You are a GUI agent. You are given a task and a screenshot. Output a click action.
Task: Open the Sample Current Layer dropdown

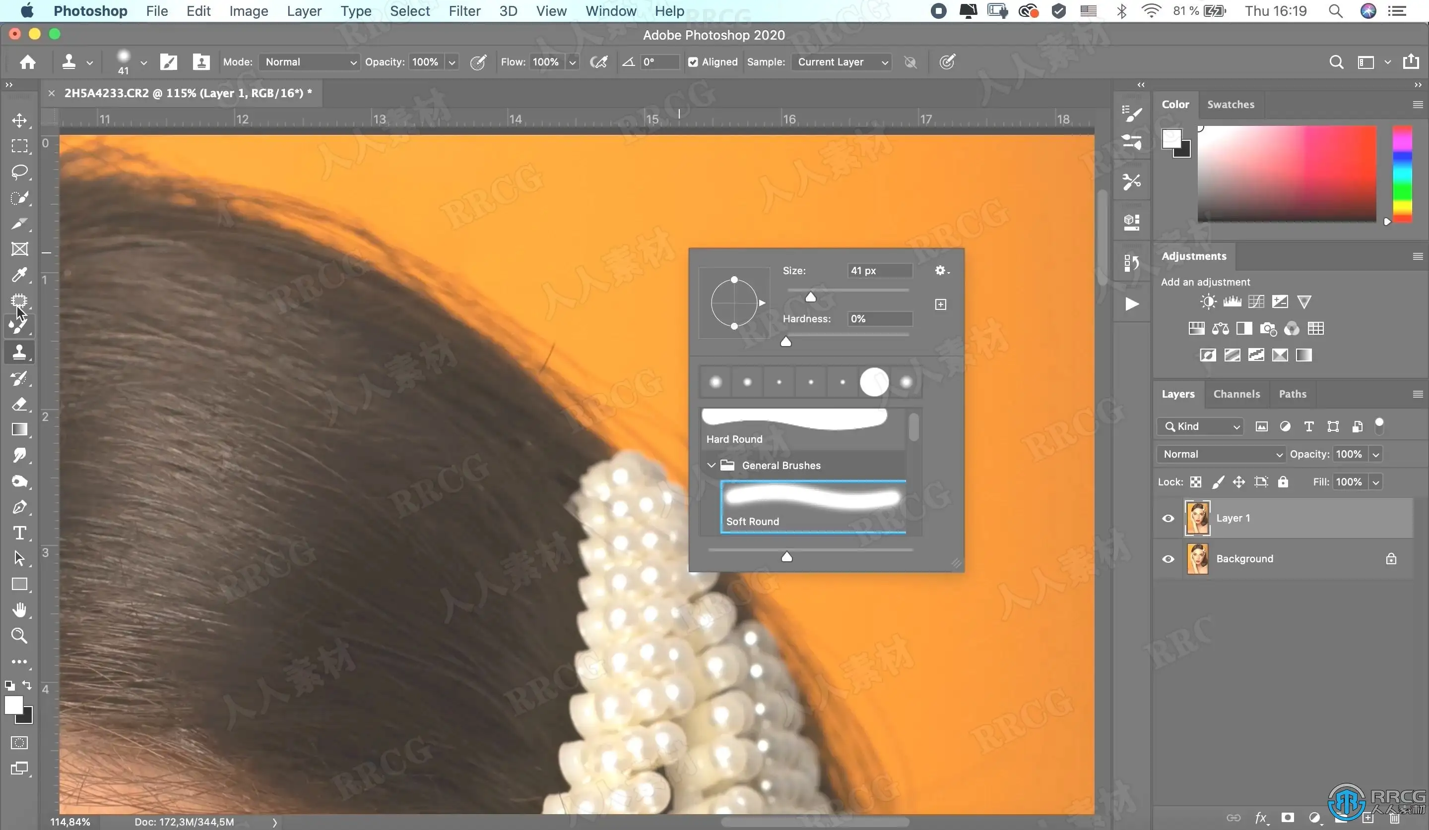tap(842, 62)
